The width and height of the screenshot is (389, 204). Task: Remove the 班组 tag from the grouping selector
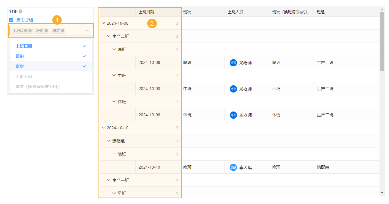tap(46, 30)
